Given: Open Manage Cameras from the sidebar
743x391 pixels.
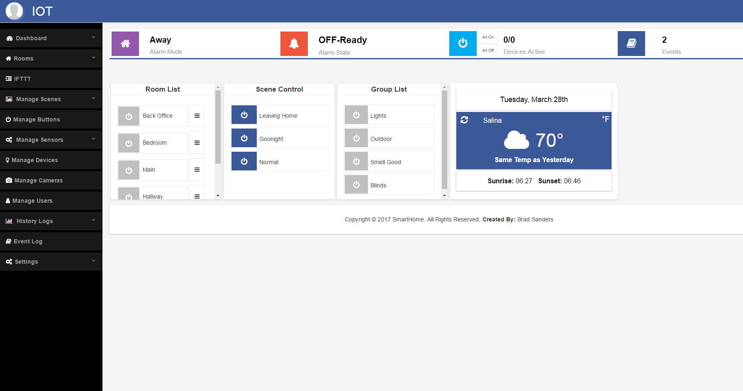Looking at the screenshot, I should pyautogui.click(x=38, y=180).
